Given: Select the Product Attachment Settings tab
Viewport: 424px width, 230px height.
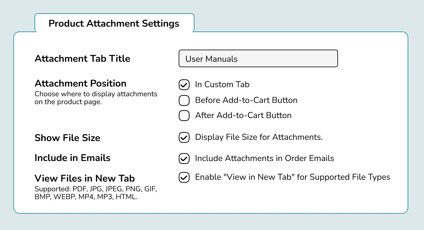Looking at the screenshot, I should click(114, 24).
